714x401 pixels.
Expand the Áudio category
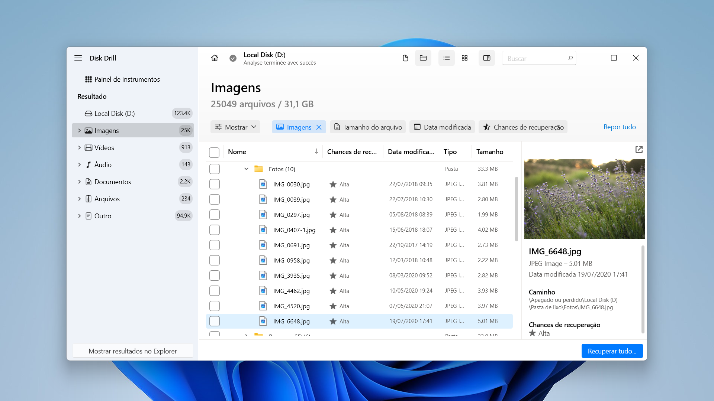tap(79, 165)
